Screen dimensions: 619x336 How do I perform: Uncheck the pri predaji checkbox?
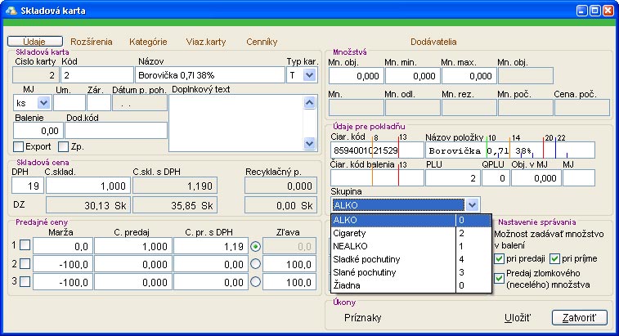[x=499, y=259]
